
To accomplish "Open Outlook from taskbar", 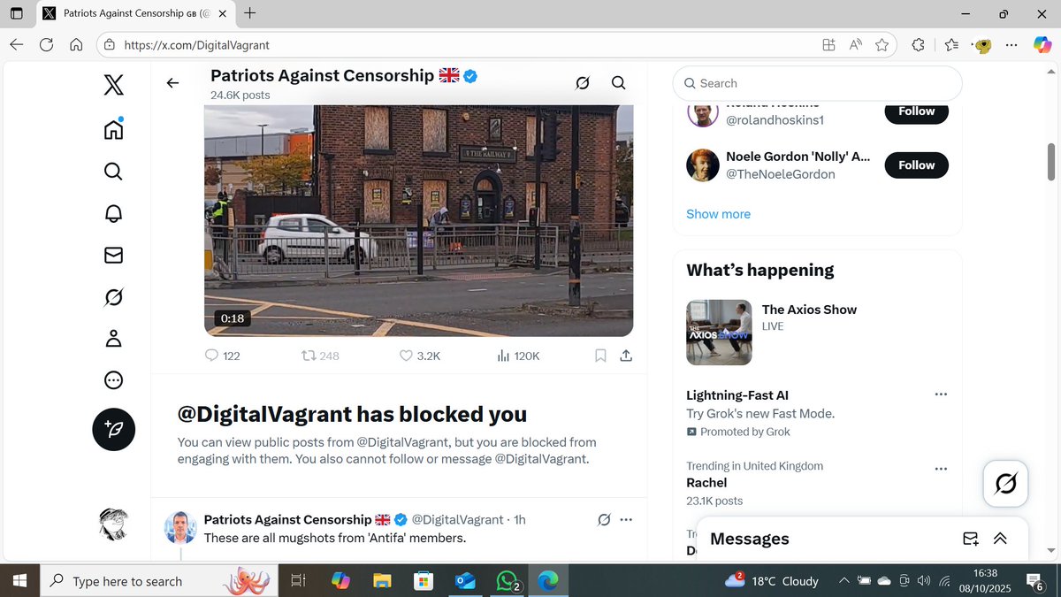I will [x=465, y=581].
